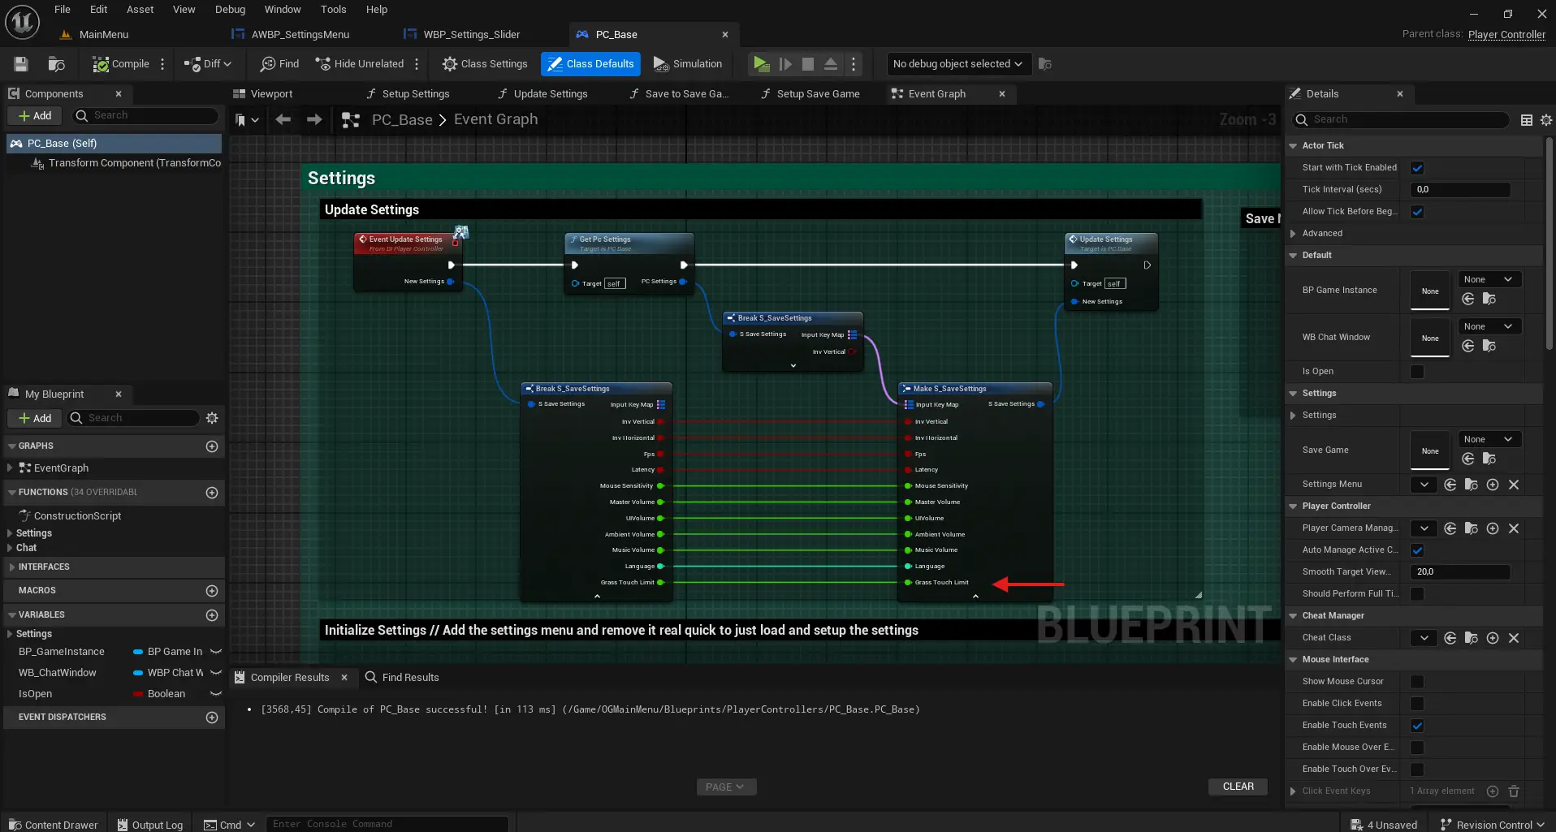Add a new component

click(x=35, y=116)
